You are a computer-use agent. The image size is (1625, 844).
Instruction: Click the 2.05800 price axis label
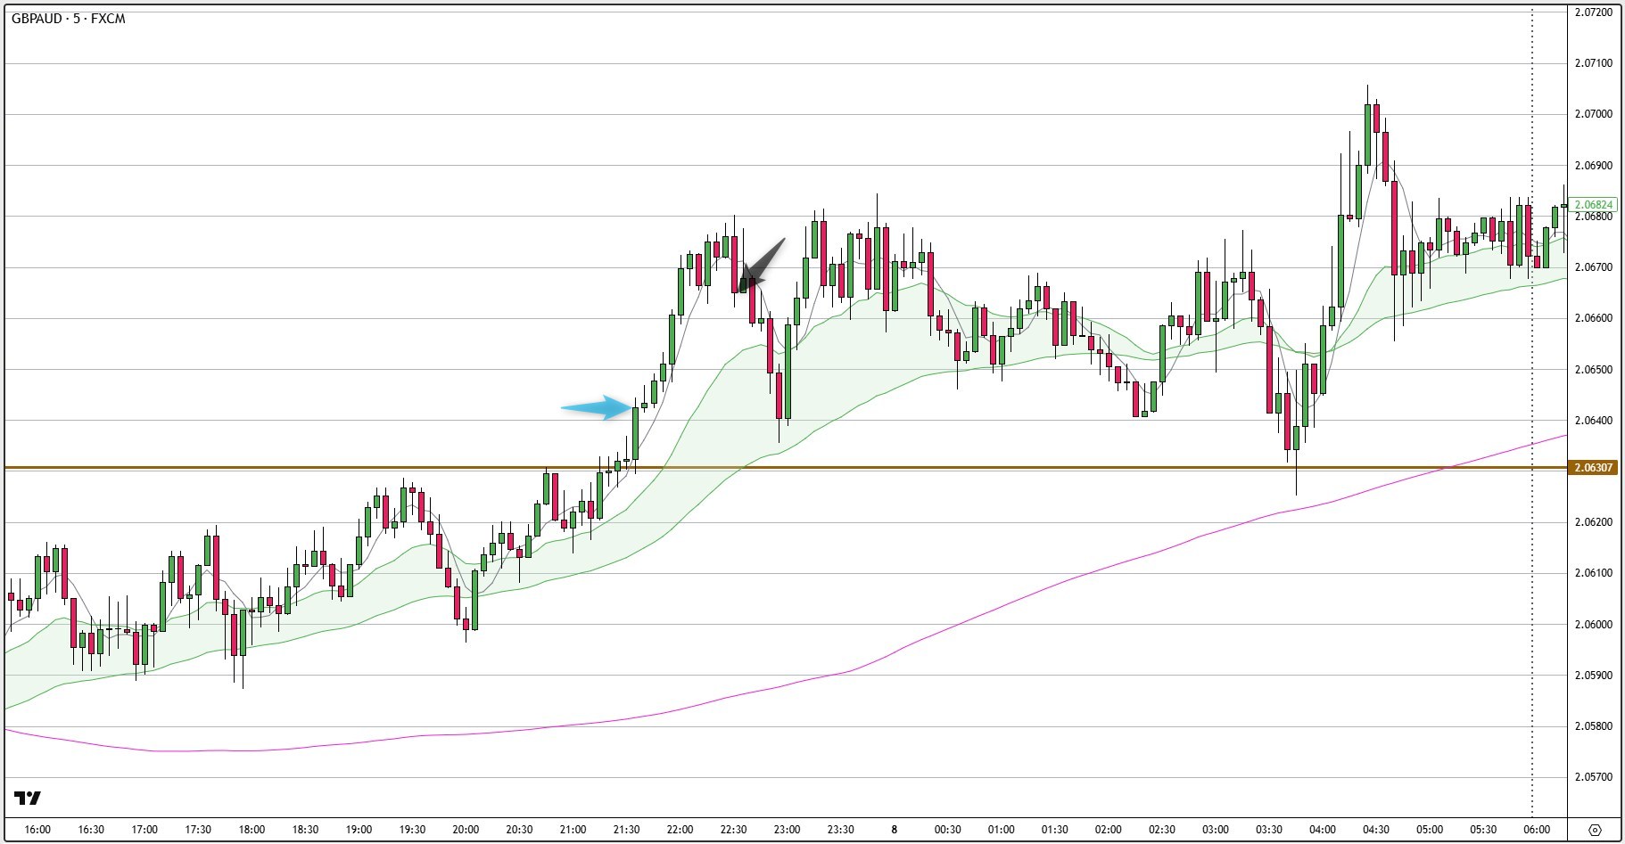point(1593,726)
